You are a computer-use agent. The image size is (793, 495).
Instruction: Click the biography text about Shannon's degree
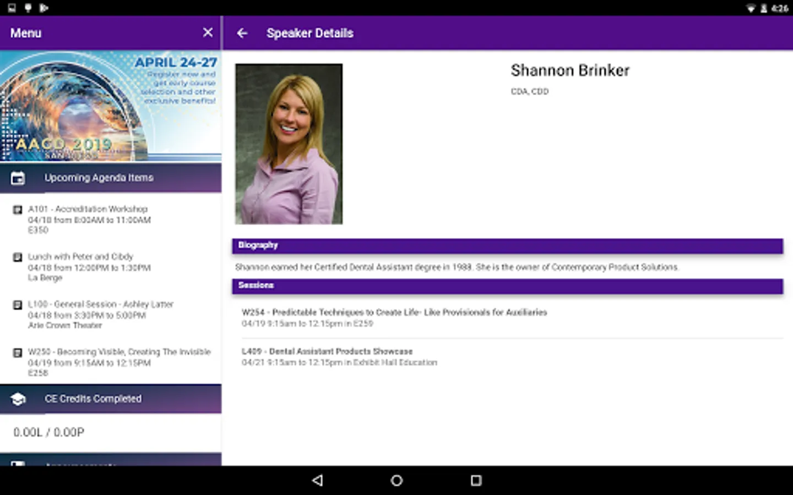457,267
